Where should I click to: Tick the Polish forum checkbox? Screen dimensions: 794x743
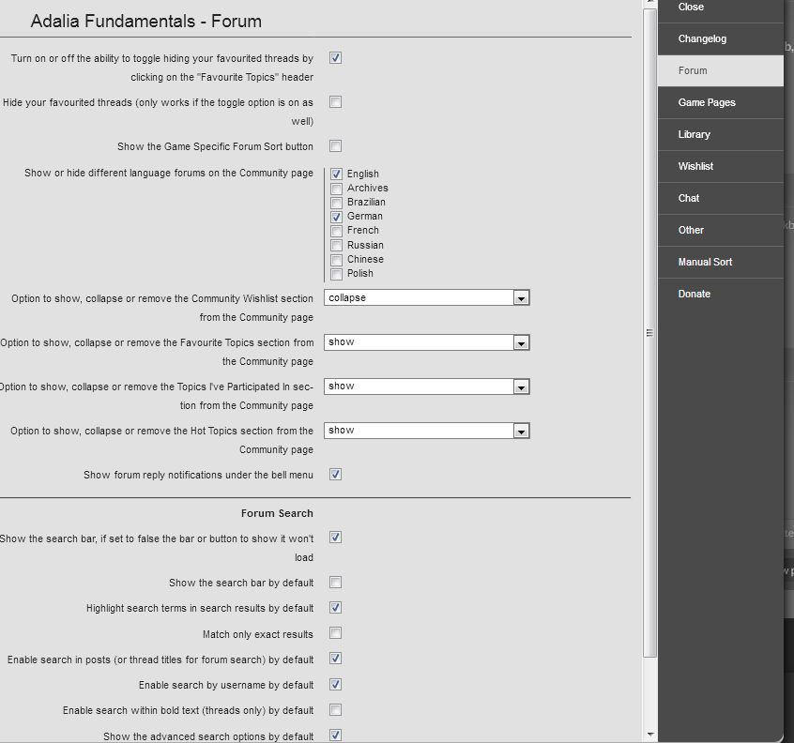click(x=336, y=274)
